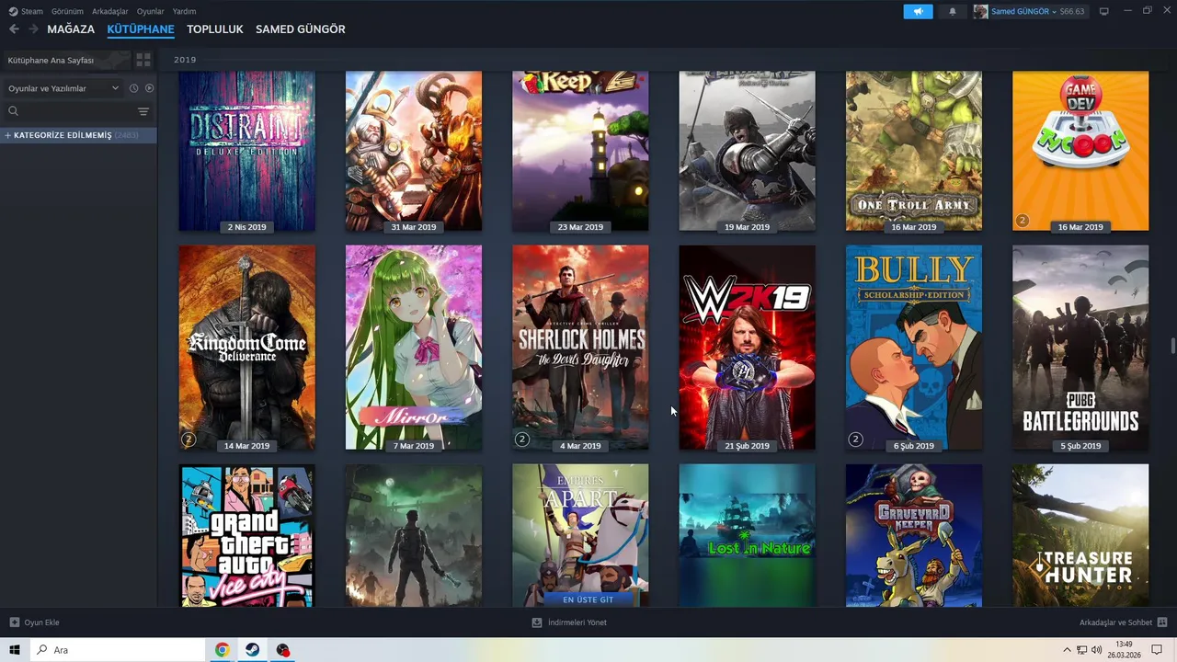This screenshot has width=1177, height=662.
Task: Open the One Troll Army game cover
Action: pyautogui.click(x=913, y=151)
